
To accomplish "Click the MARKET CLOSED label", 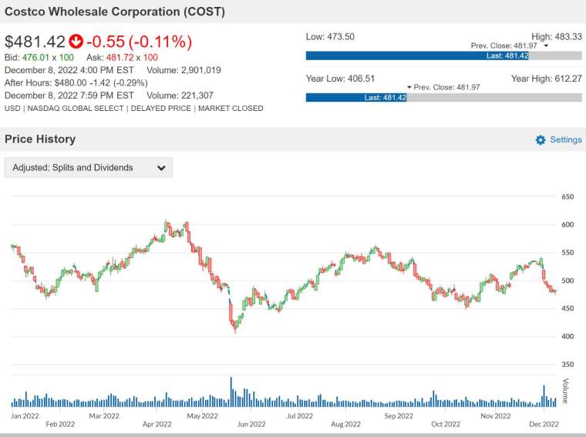I will [x=231, y=109].
